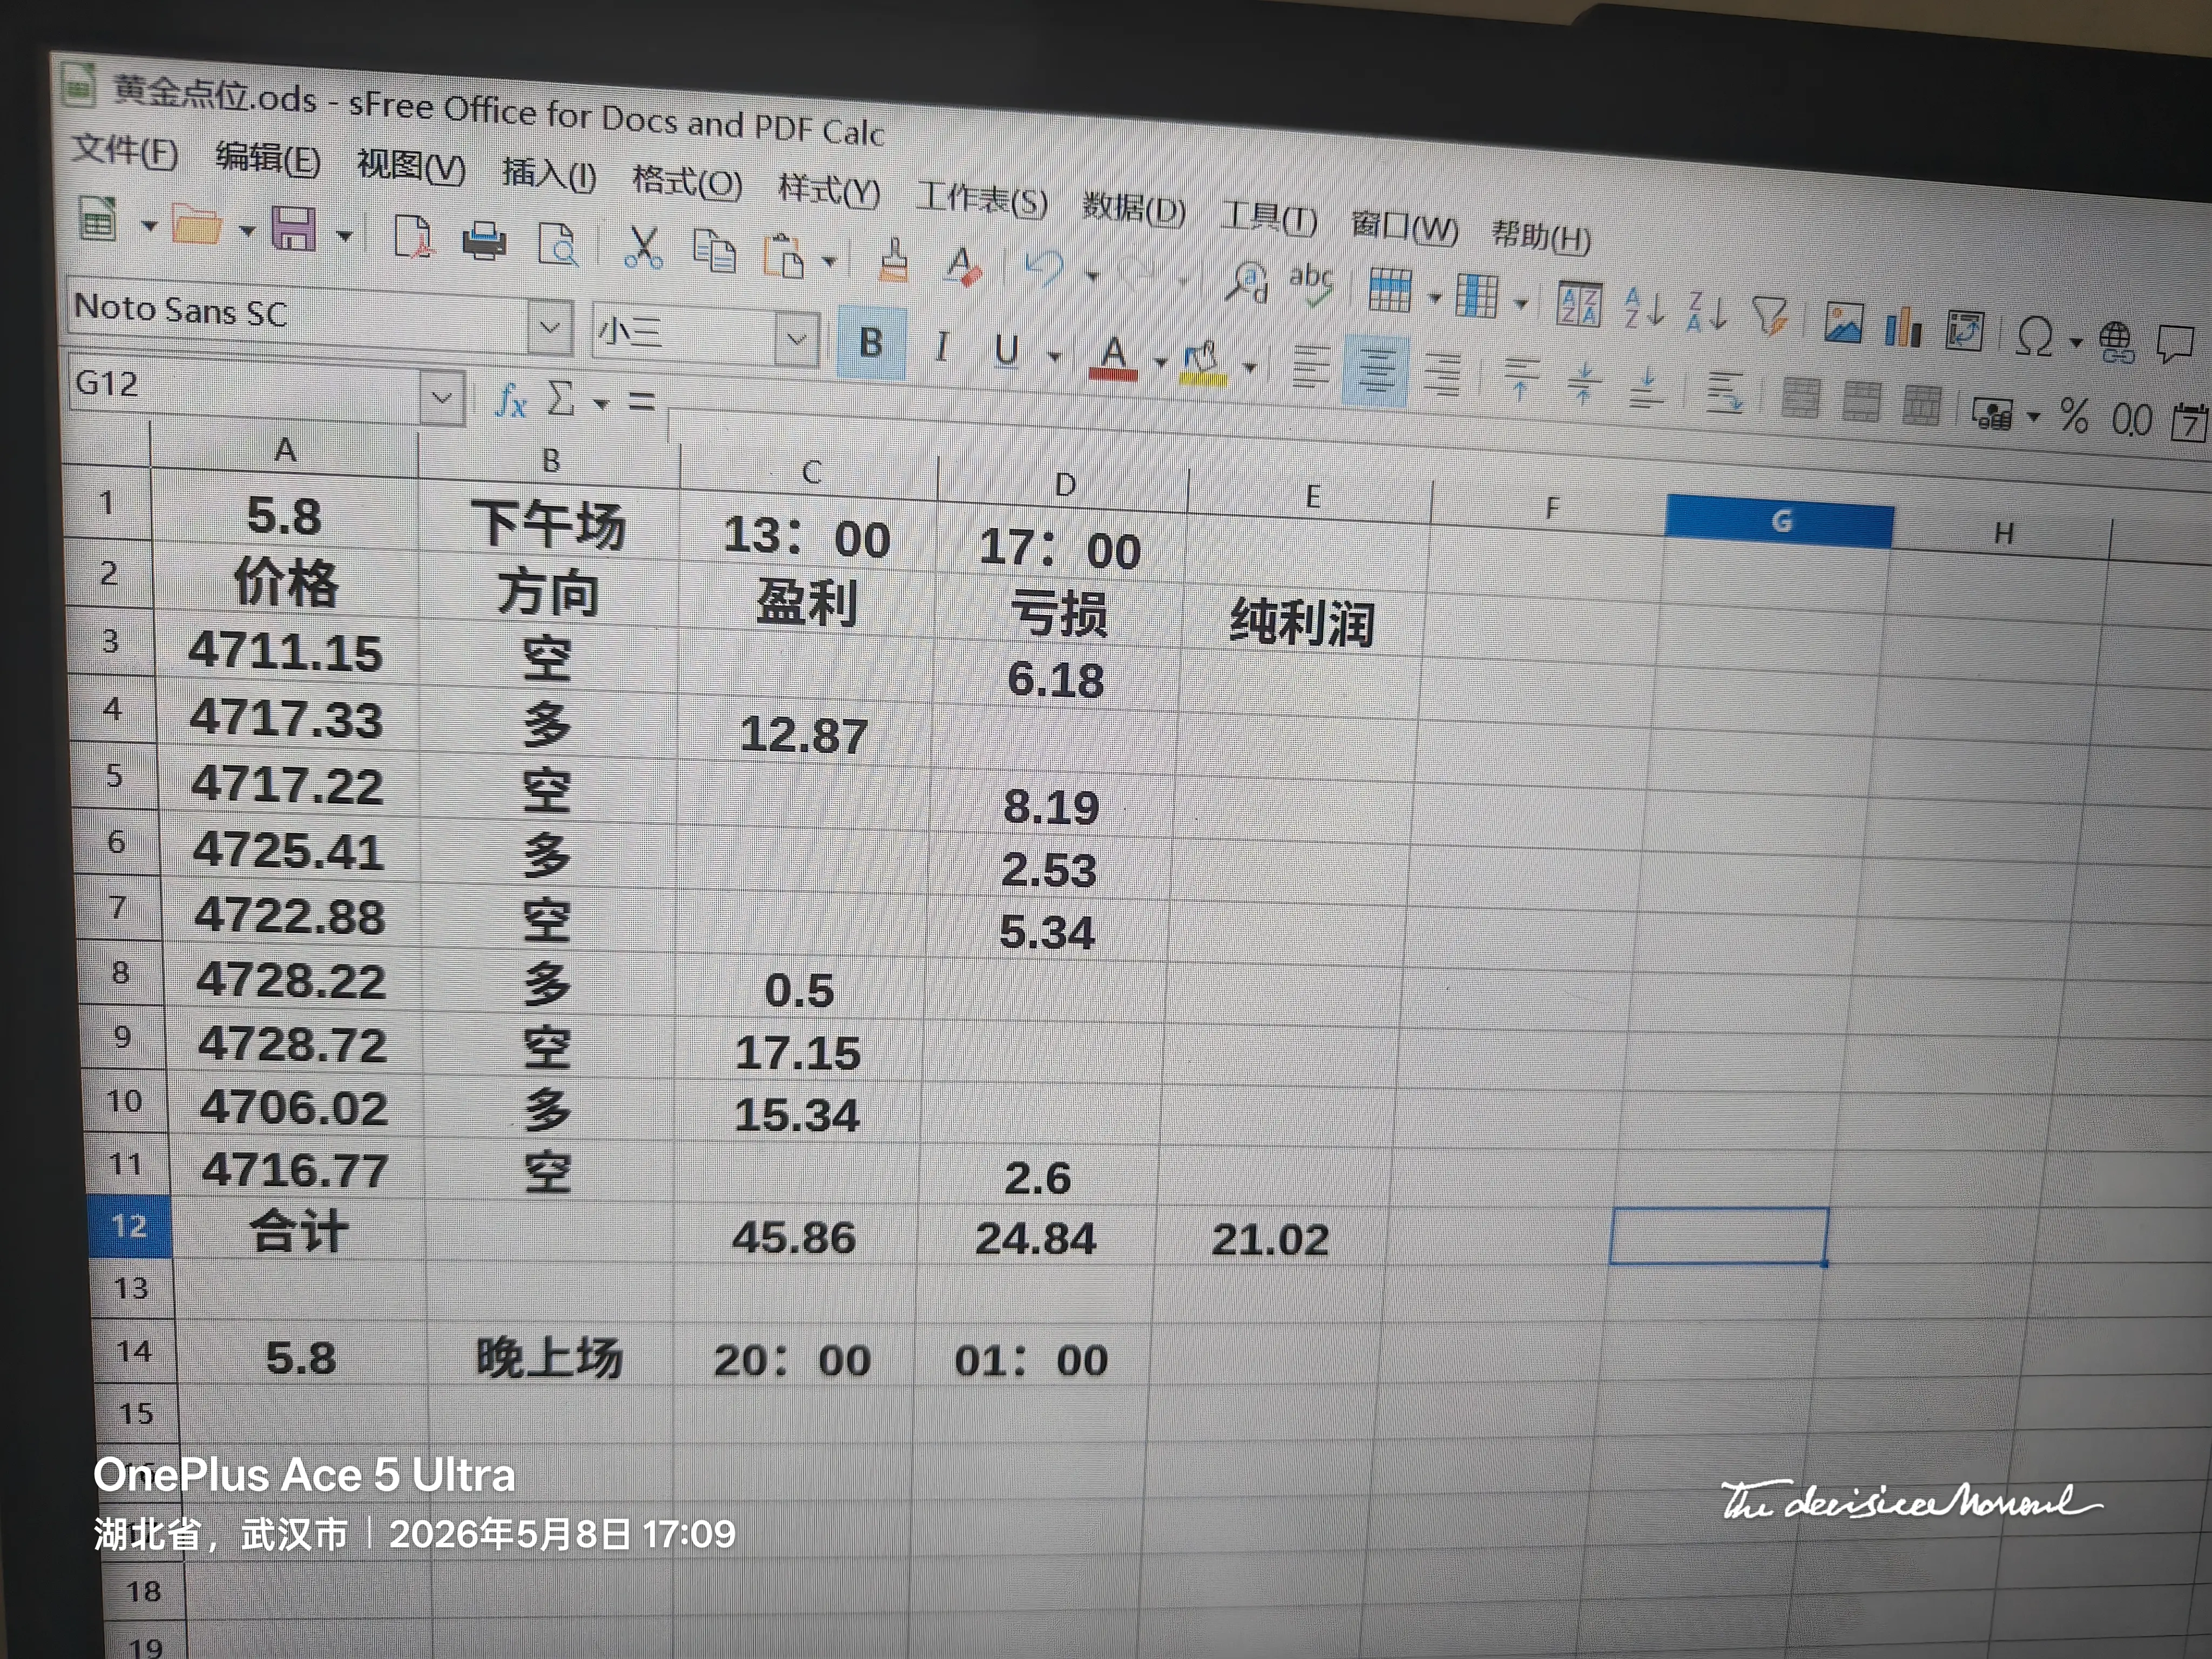Activate the Clone Formatting paintbrush
The image size is (2212, 1659).
point(893,261)
